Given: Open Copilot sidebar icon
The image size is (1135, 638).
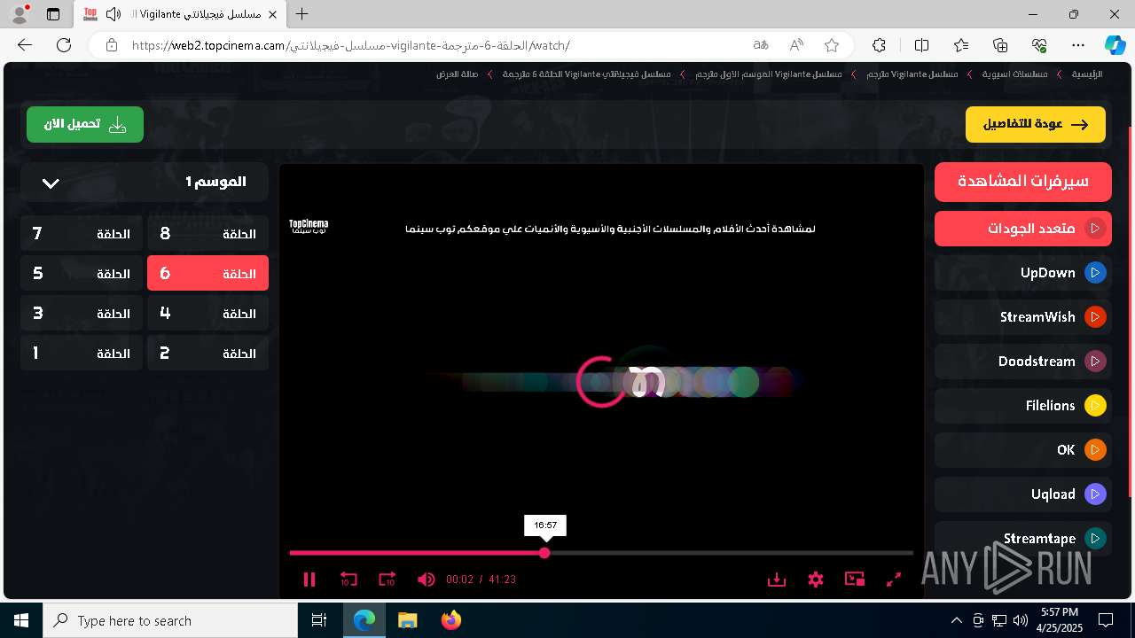Looking at the screenshot, I should pos(1115,45).
